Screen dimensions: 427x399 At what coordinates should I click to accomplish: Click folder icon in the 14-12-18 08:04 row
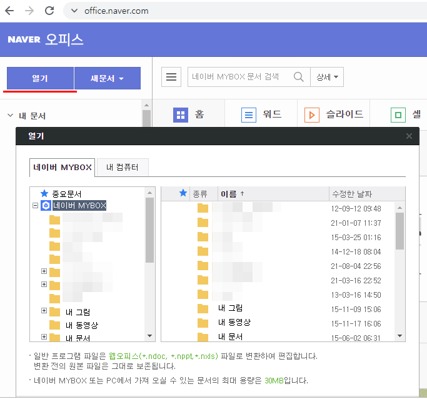pos(203,251)
